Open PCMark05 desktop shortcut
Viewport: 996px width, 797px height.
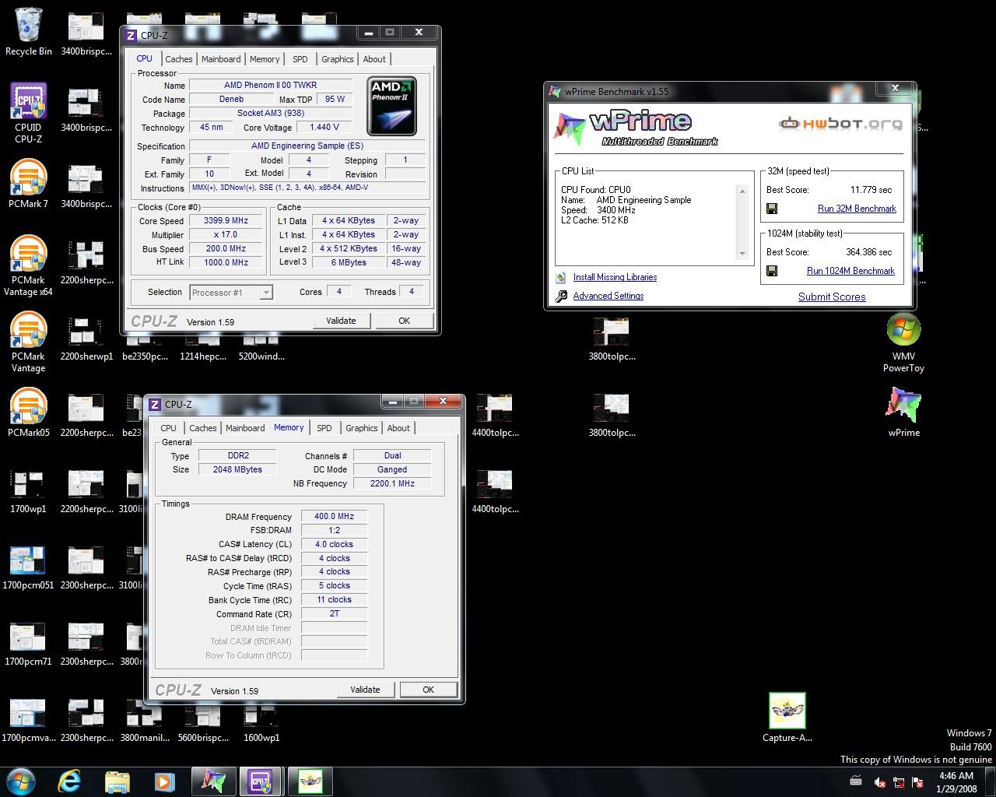tap(28, 413)
